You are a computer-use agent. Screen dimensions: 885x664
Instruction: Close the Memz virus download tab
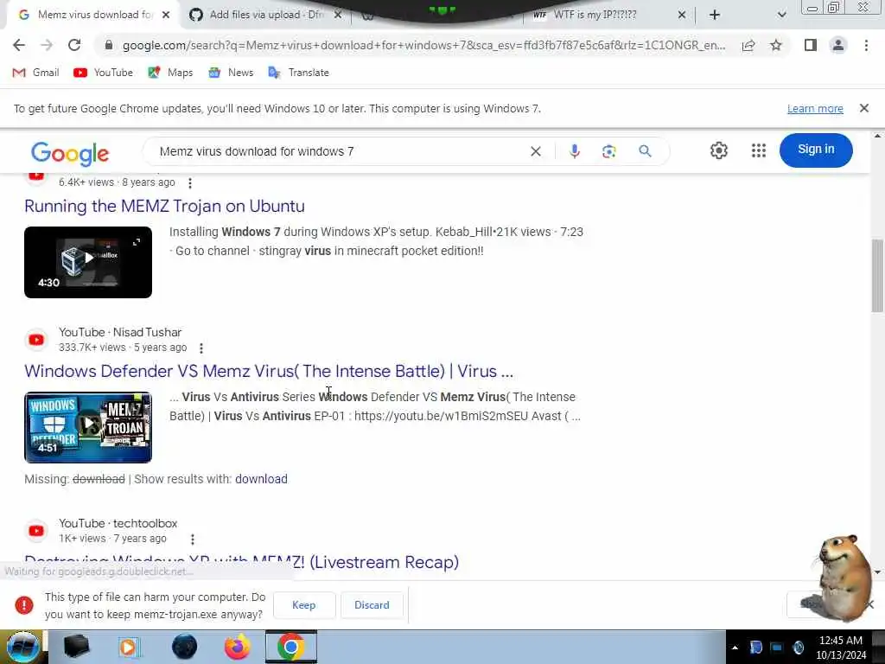pos(165,15)
